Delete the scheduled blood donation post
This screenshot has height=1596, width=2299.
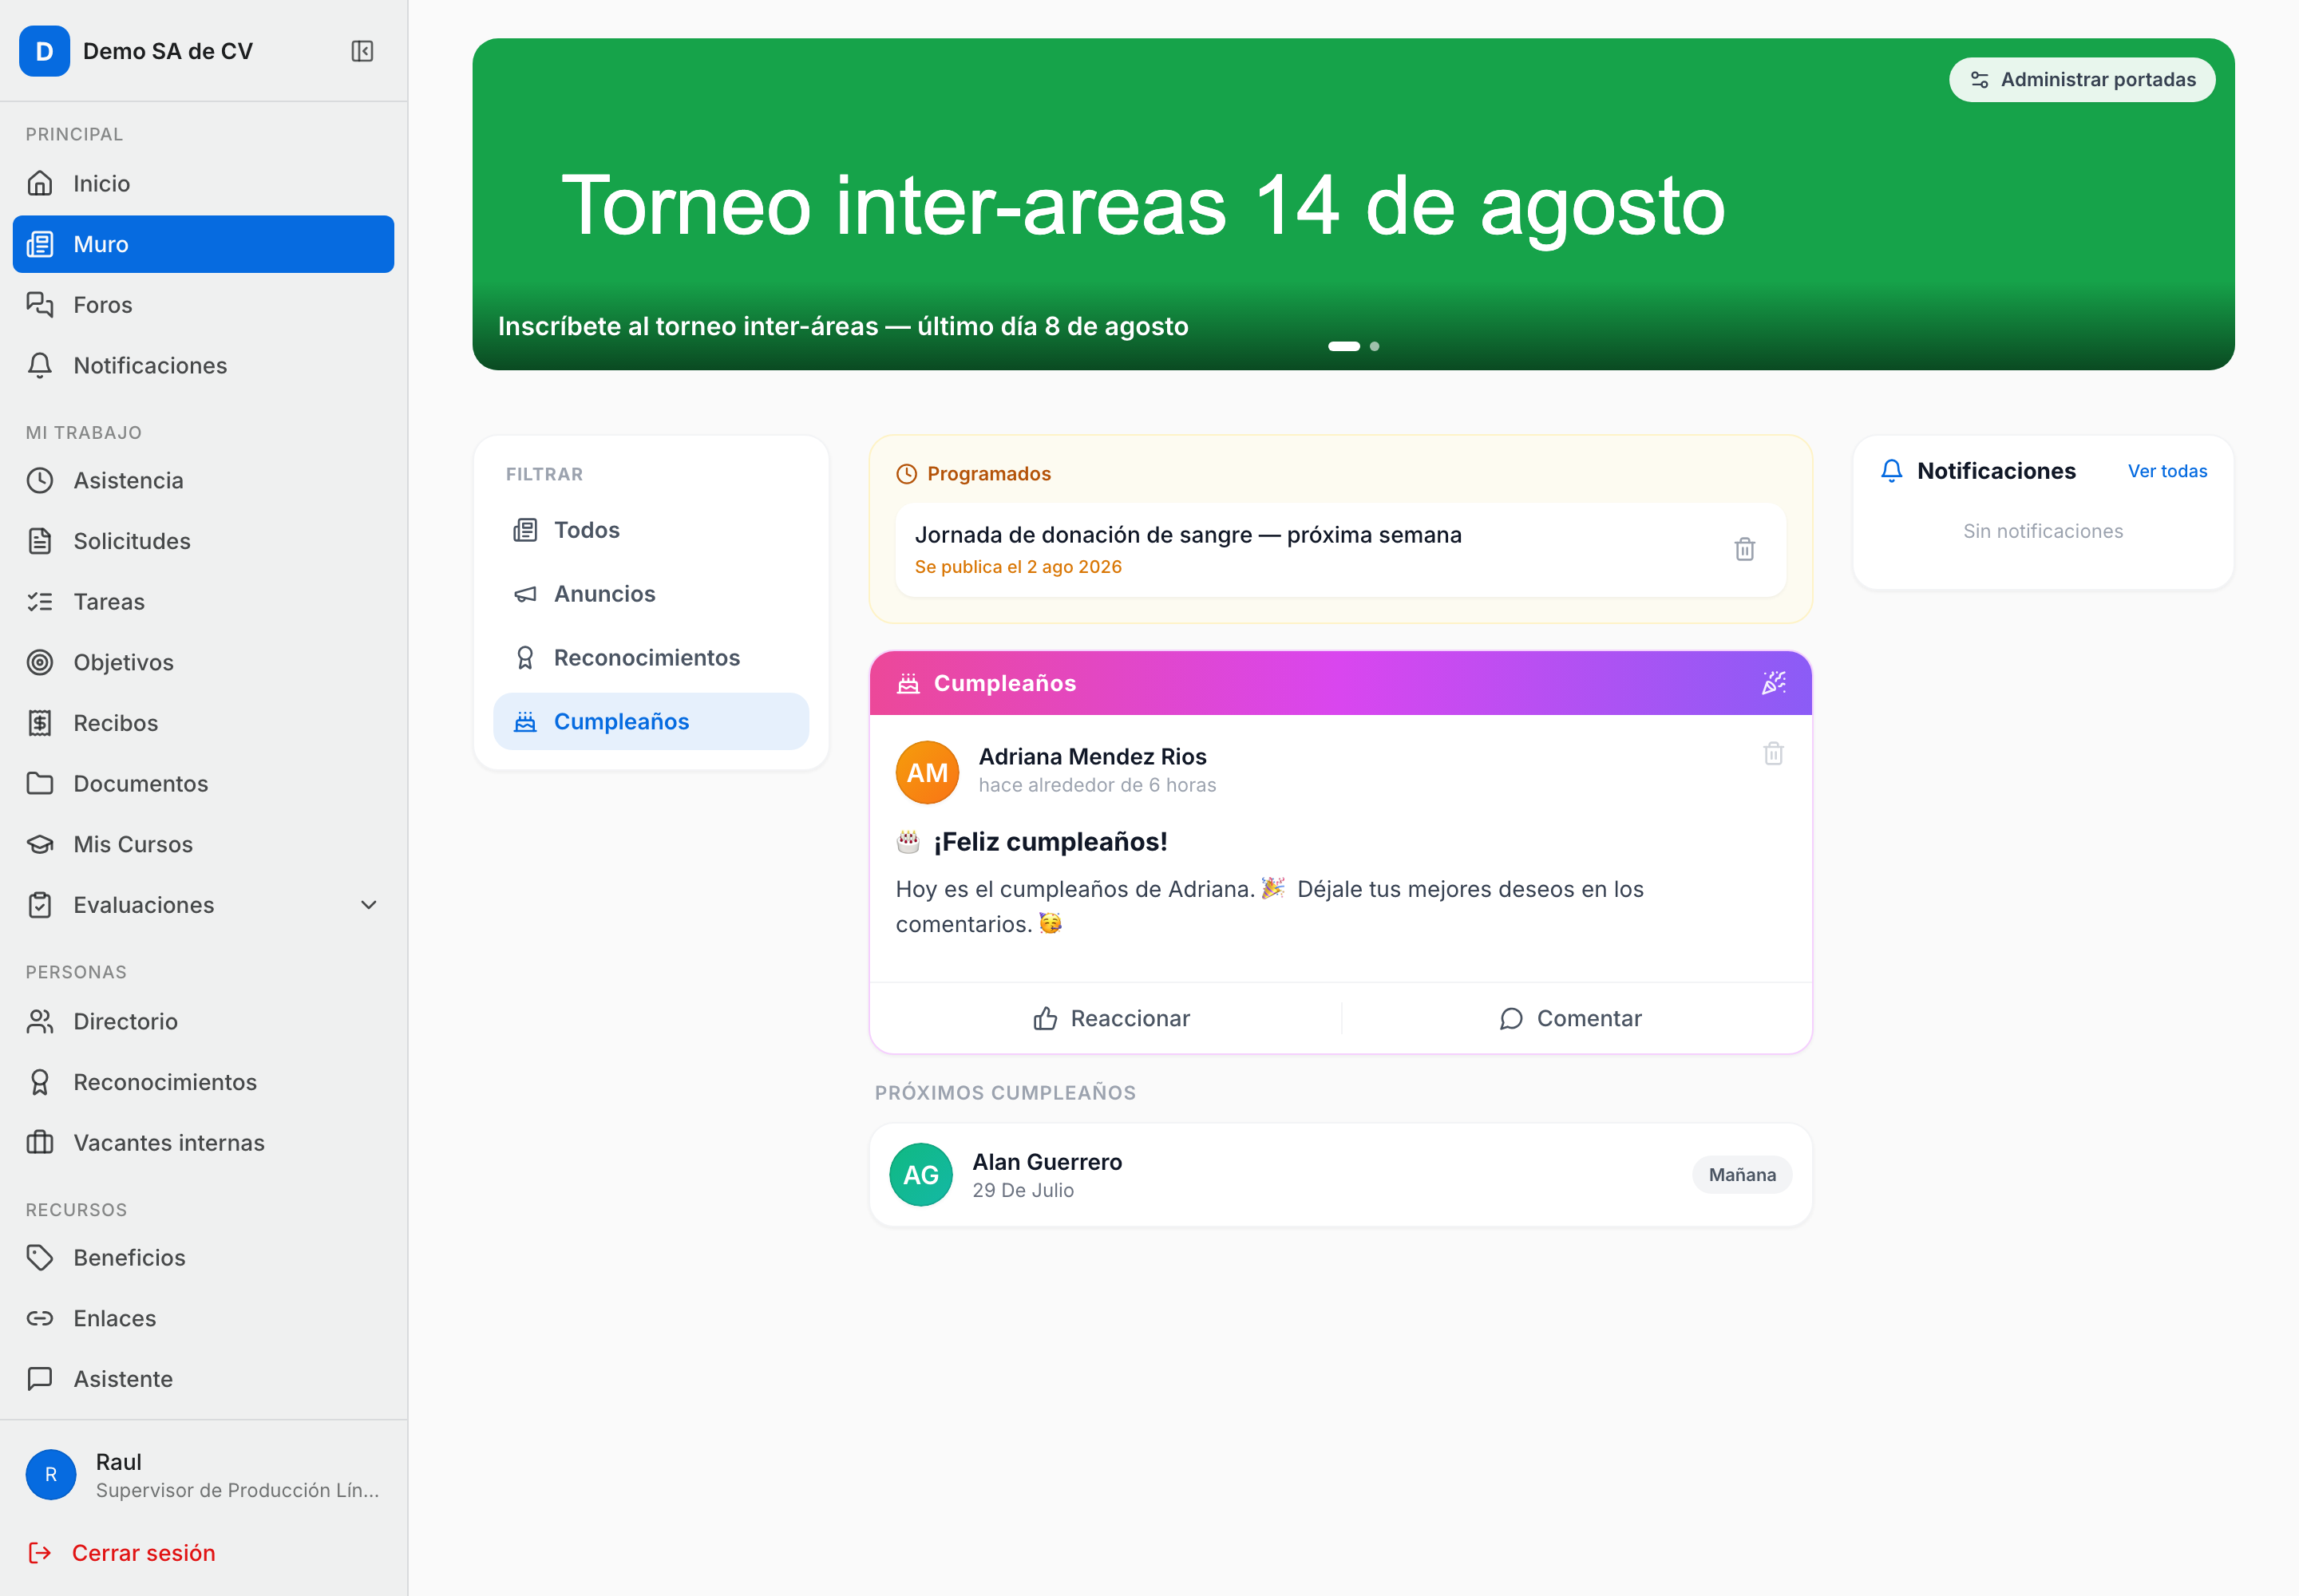1743,549
